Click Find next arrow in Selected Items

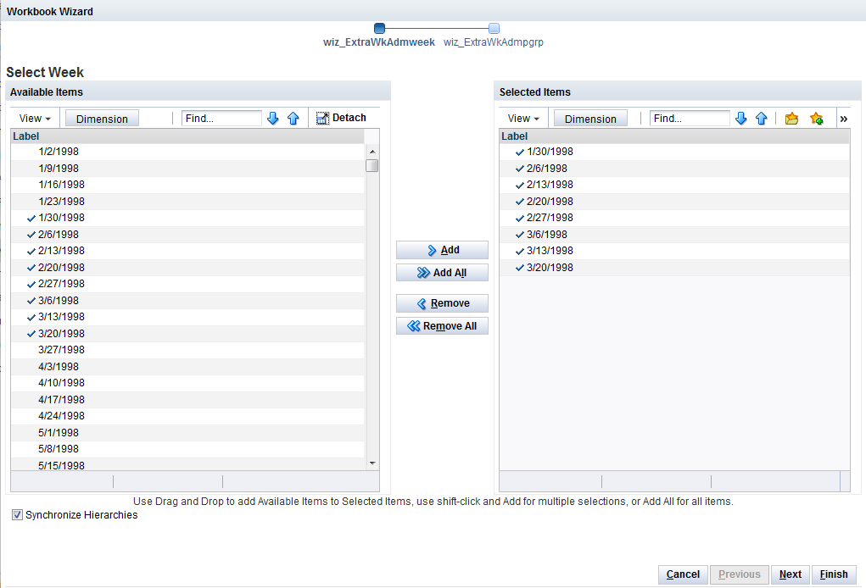coord(741,118)
